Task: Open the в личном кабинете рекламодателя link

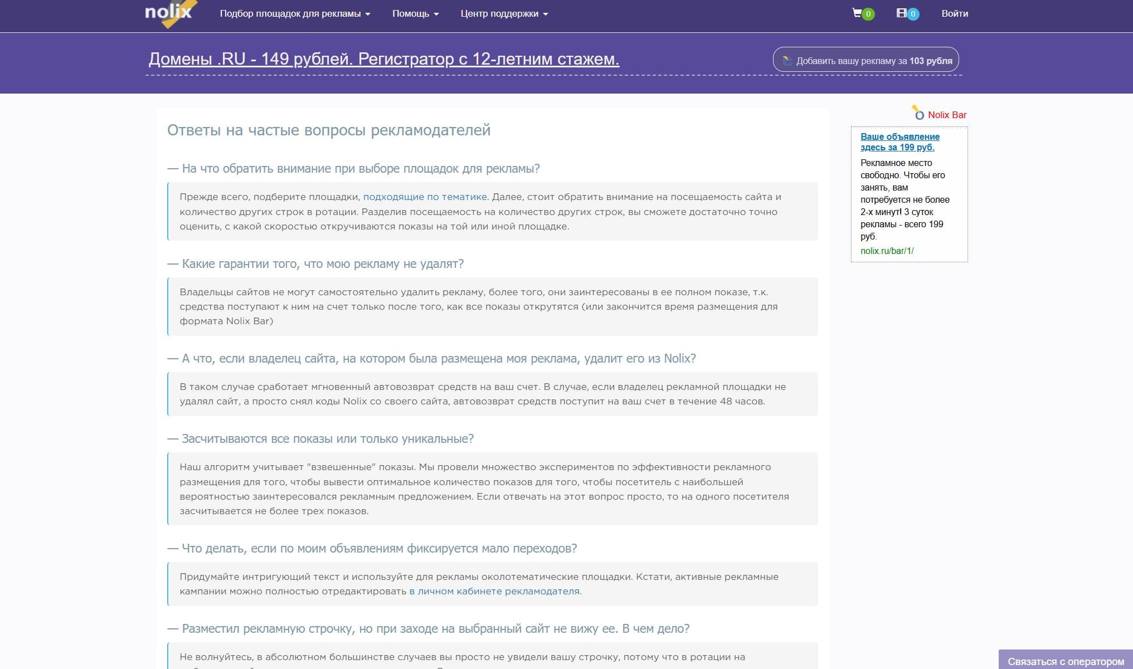Action: 494,591
